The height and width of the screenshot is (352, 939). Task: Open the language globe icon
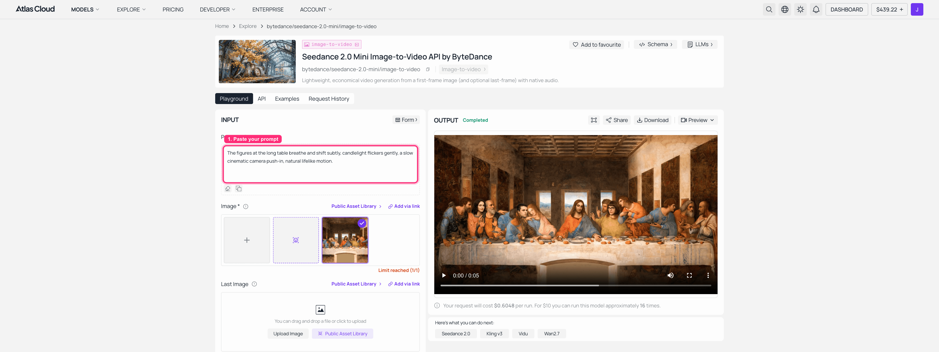tap(784, 9)
